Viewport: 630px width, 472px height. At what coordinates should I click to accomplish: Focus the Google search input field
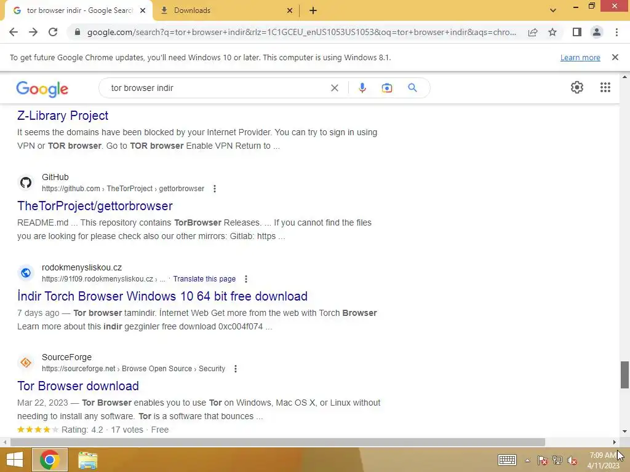point(217,88)
